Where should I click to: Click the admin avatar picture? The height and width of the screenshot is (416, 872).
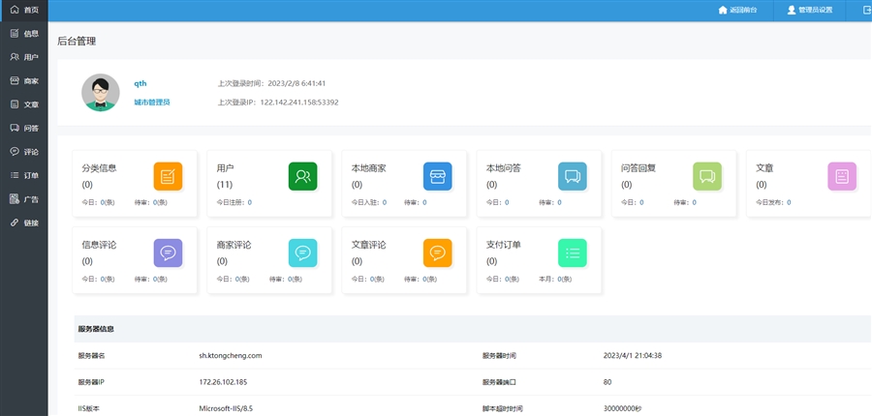pos(100,93)
